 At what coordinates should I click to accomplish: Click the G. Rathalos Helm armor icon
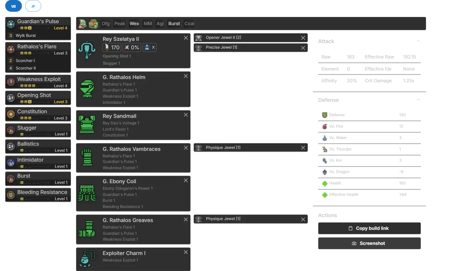(87, 89)
